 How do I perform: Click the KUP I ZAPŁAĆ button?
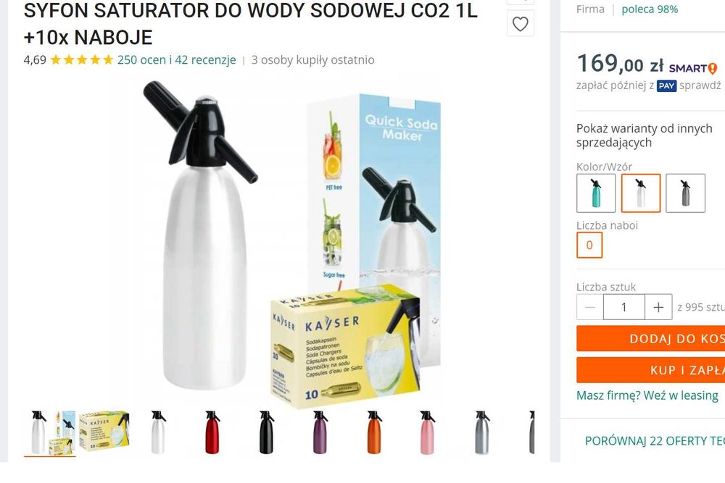click(650, 370)
